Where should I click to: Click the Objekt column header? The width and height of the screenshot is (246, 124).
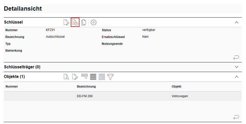point(176,87)
